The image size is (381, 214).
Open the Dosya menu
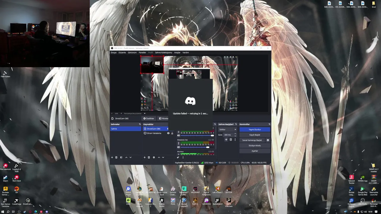pyautogui.click(x=114, y=53)
